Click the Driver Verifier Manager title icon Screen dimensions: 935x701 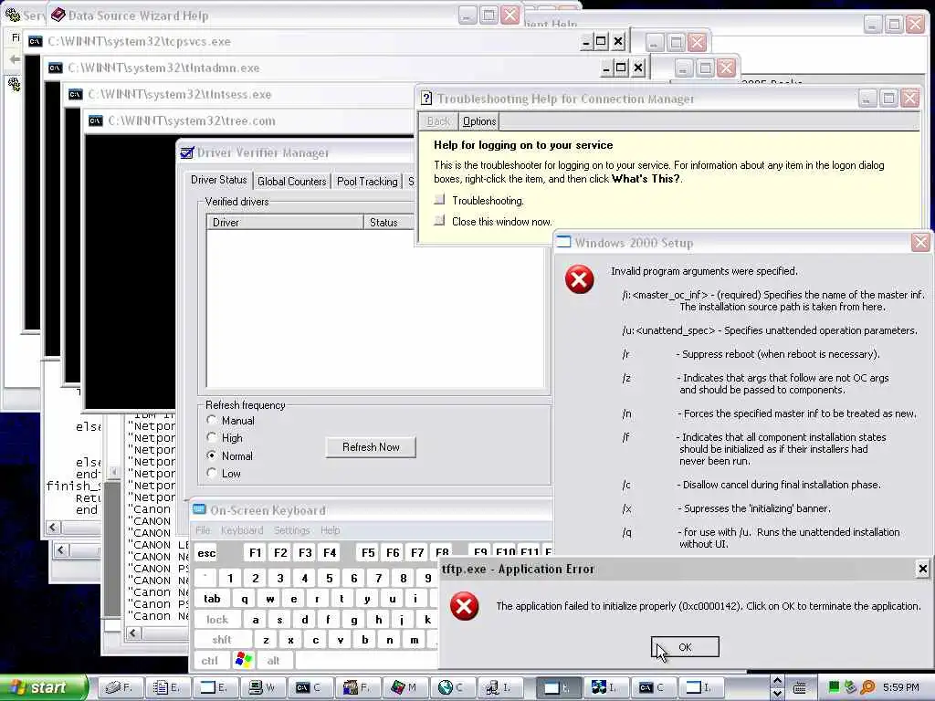186,152
